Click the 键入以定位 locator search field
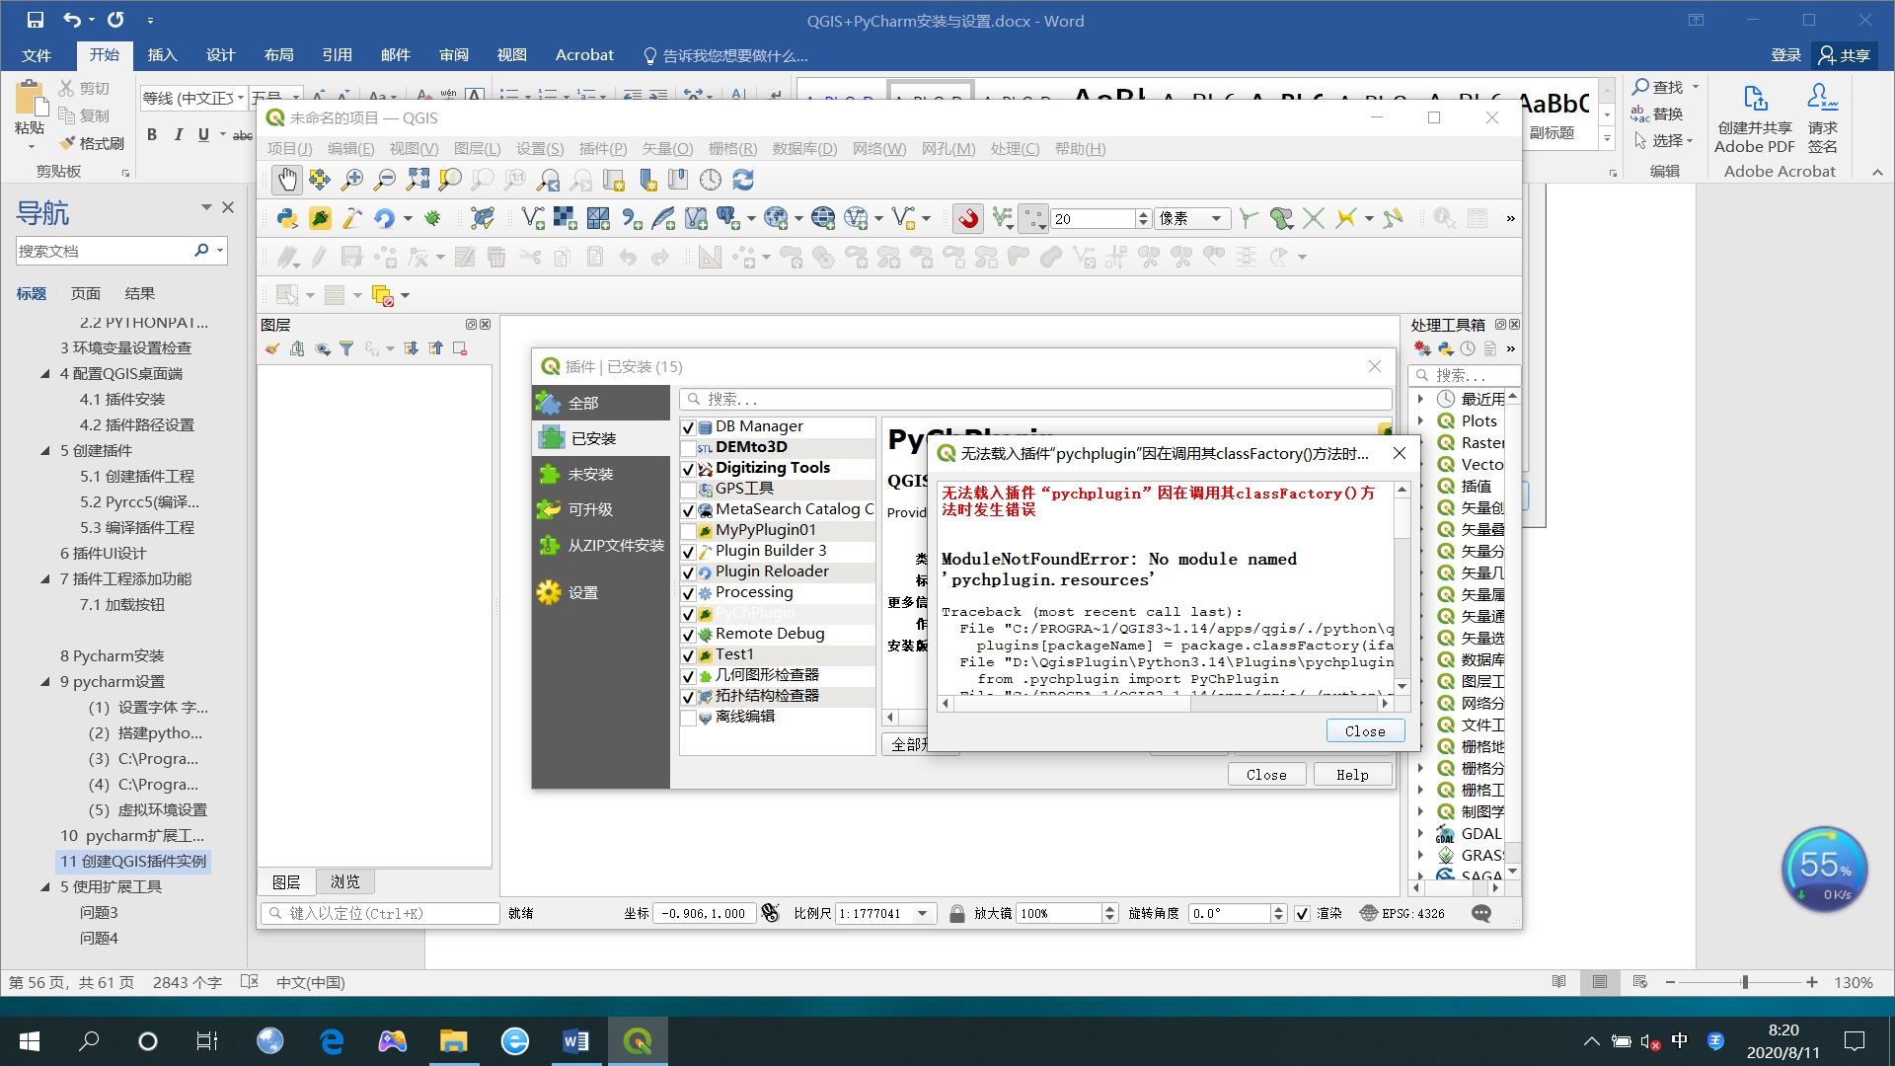The height and width of the screenshot is (1066, 1895). tap(381, 913)
